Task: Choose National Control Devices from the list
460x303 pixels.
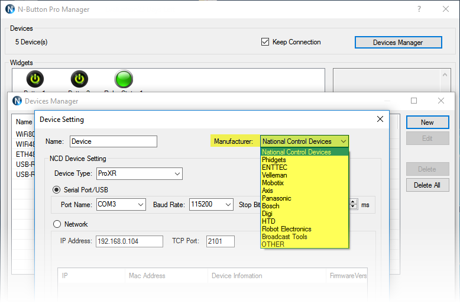Action: [x=304, y=151]
